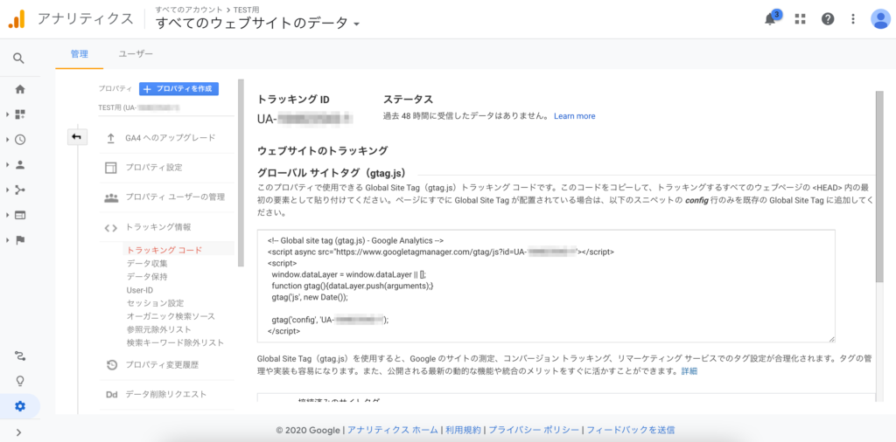Click the back arrow column button
This screenshot has height=442, width=896.
77,137
